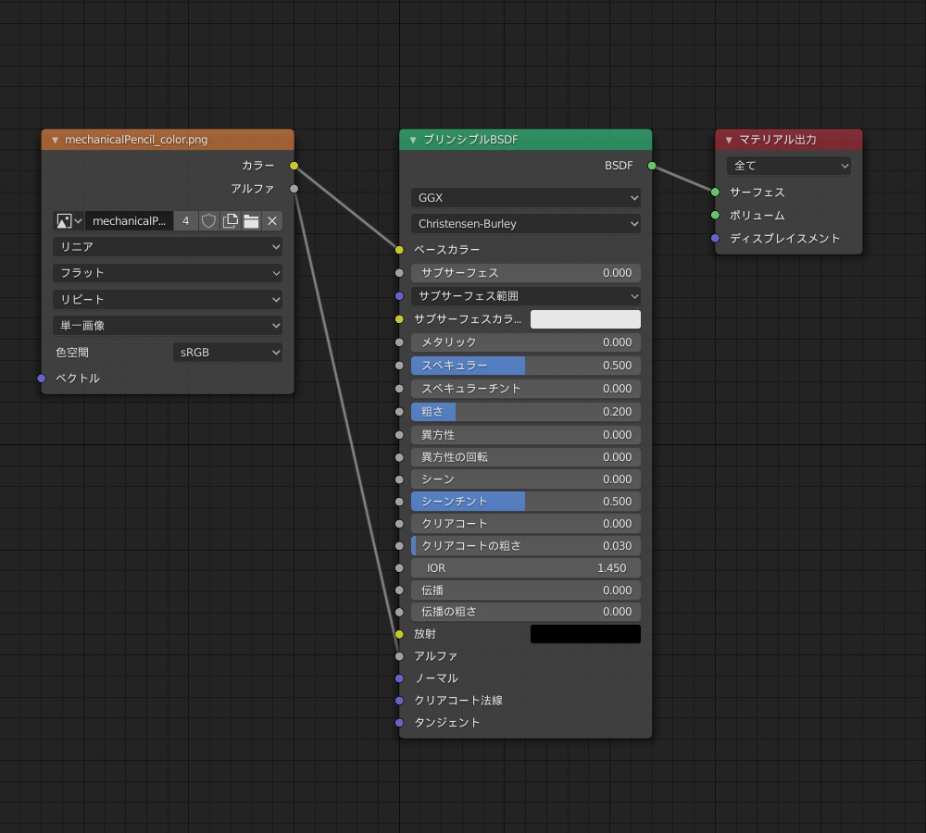This screenshot has height=833, width=926.
Task: Open the GGX distribution dropdown
Action: tap(526, 198)
